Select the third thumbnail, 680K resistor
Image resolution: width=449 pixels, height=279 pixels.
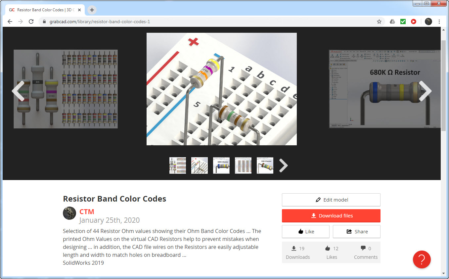(x=221, y=165)
